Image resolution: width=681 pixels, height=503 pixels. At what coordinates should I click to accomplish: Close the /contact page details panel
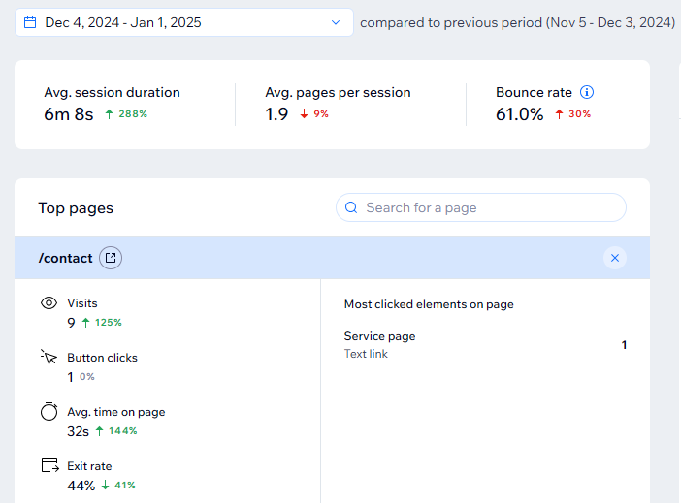615,258
